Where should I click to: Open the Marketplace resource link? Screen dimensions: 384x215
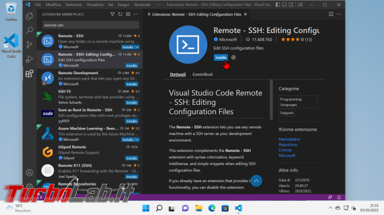[x=289, y=139]
